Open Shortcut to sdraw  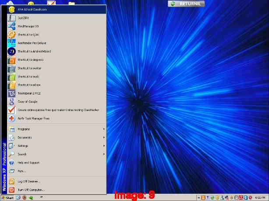coord(57,85)
